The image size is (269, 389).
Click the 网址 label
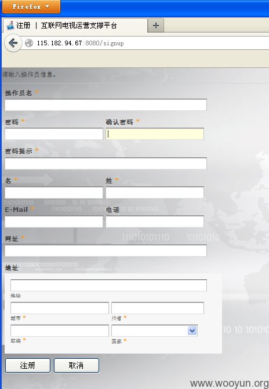pos(12,239)
